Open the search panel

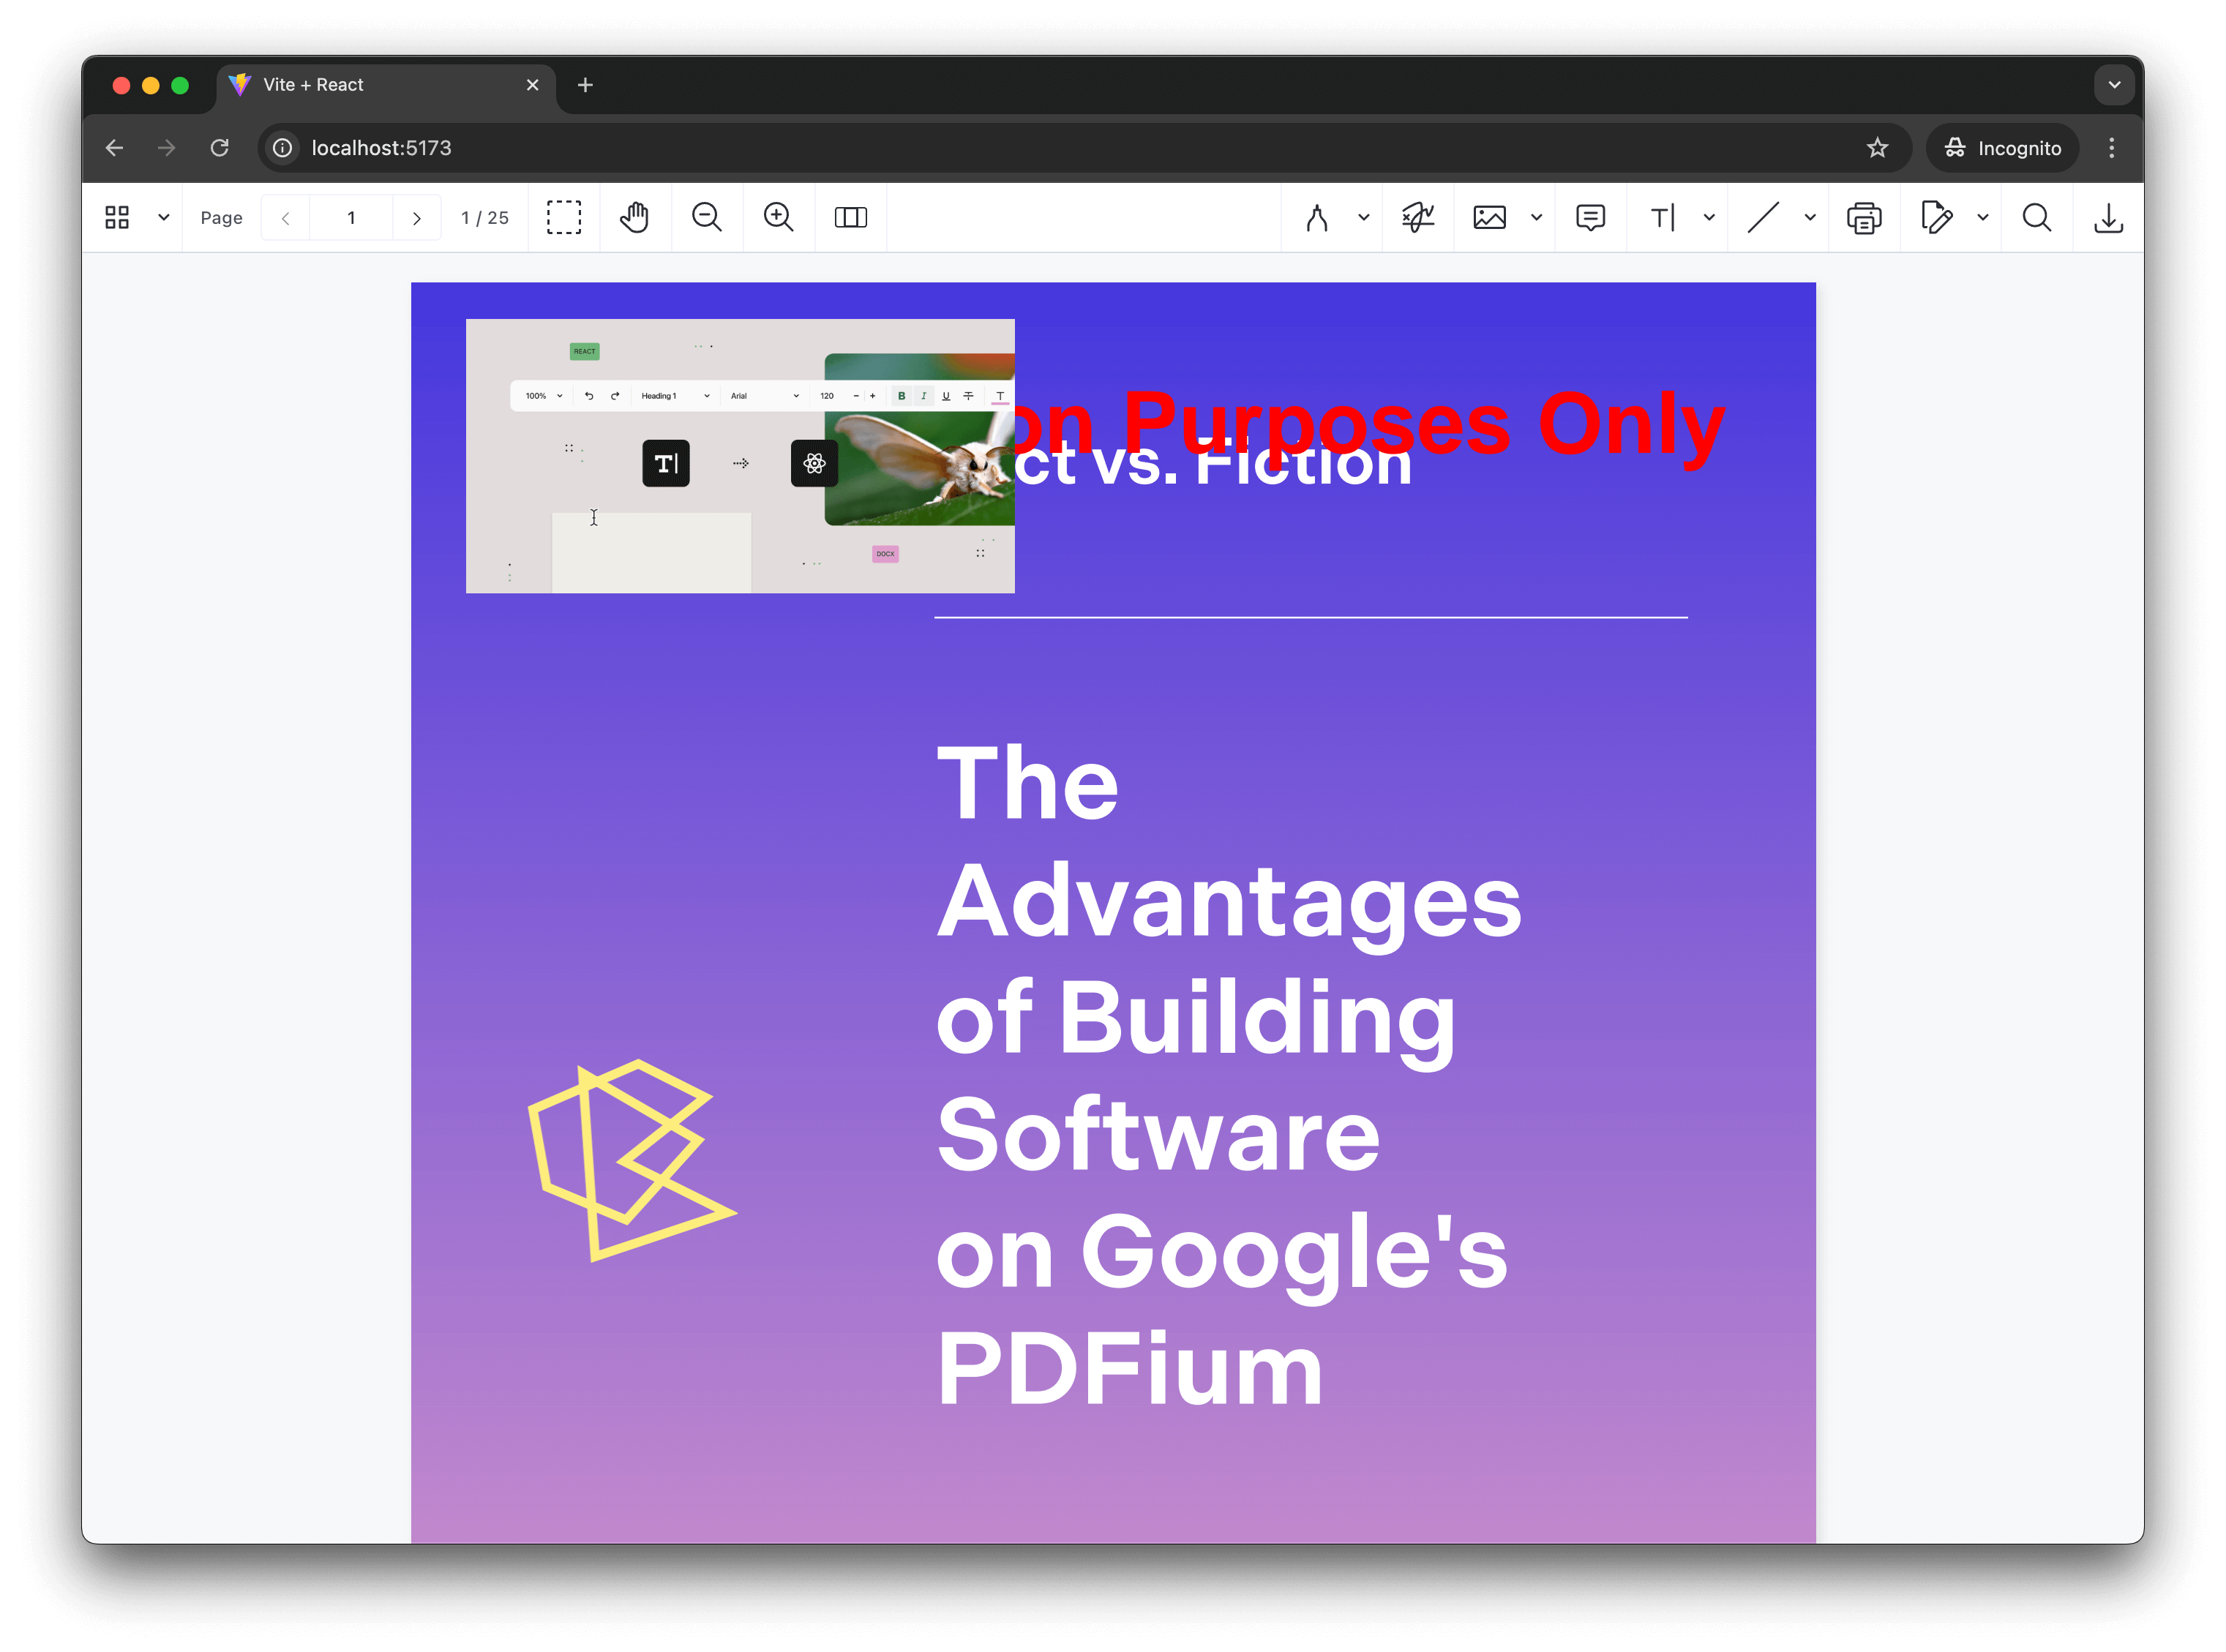(2037, 217)
